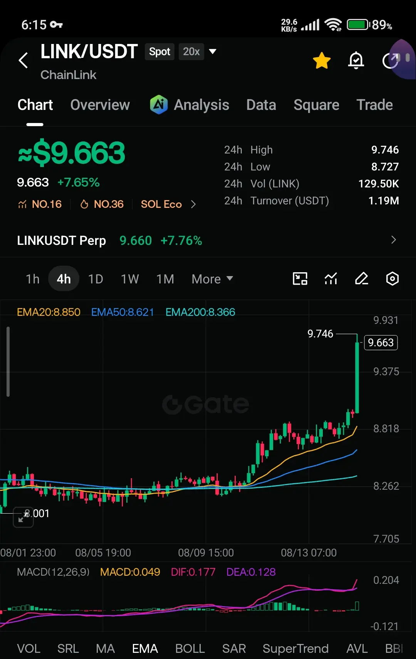This screenshot has width=416, height=659.
Task: Select the SRL indicator
Action: tap(68, 649)
